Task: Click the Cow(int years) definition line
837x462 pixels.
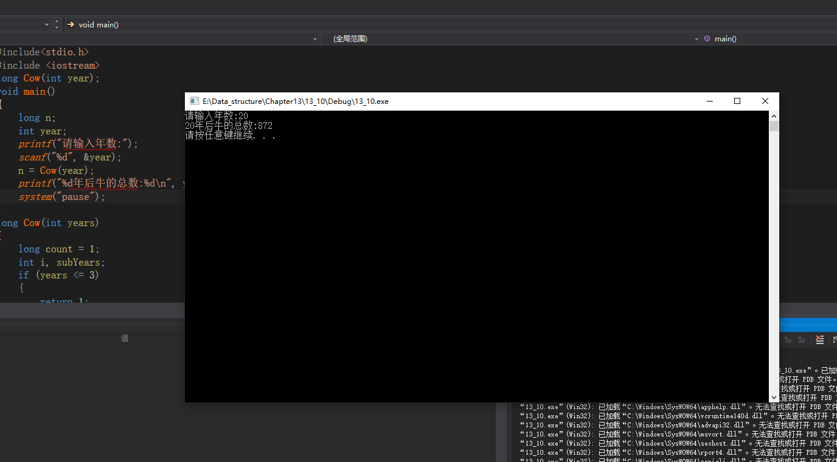Action: click(50, 223)
